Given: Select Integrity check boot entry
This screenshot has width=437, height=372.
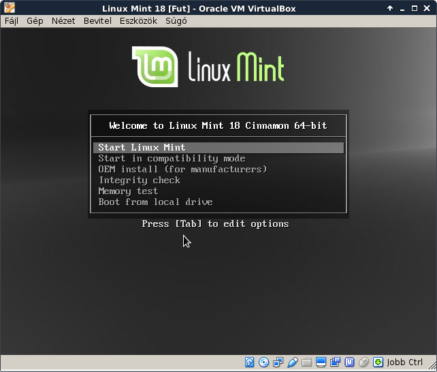Looking at the screenshot, I should pyautogui.click(x=218, y=180).
